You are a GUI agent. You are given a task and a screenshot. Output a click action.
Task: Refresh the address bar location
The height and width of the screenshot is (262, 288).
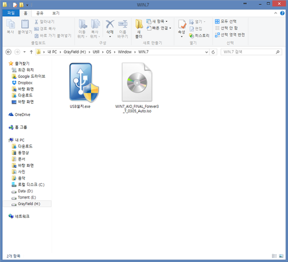pos(213,52)
